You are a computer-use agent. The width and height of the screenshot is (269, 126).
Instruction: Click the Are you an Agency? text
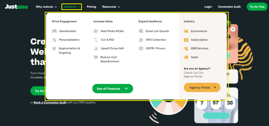[x=197, y=69]
